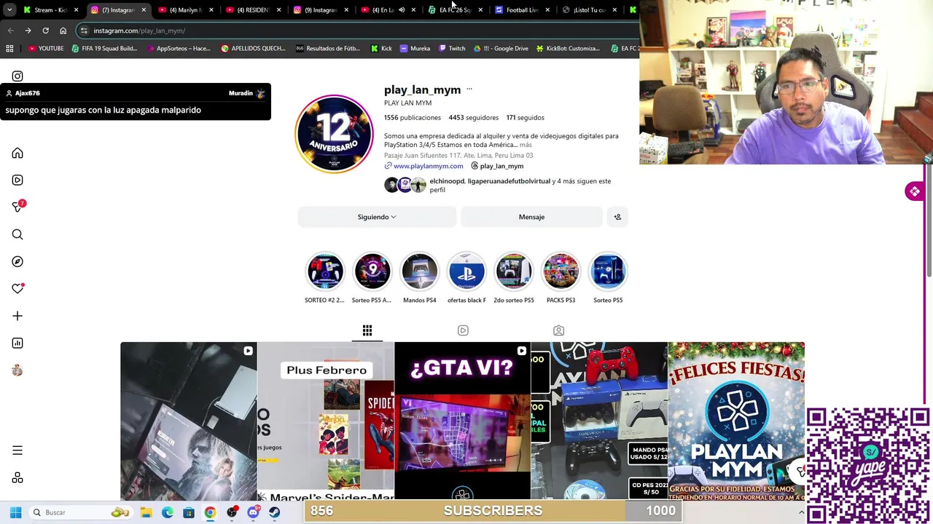Screen dimensions: 933x524
Task: Expand the bio with the más link
Action: tap(526, 145)
